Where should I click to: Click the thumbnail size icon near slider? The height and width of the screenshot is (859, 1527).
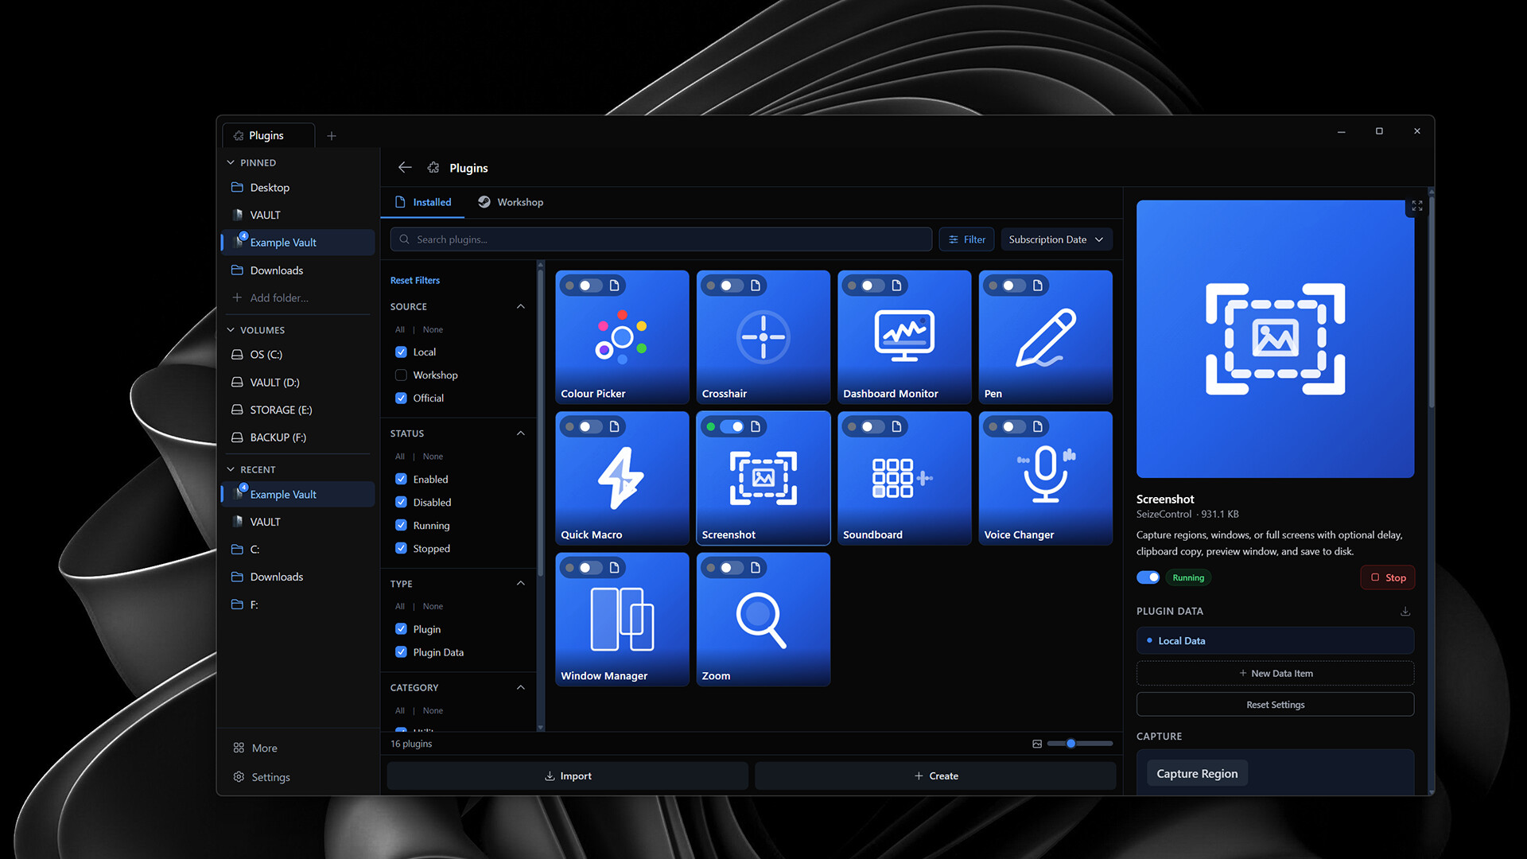pyautogui.click(x=1037, y=744)
